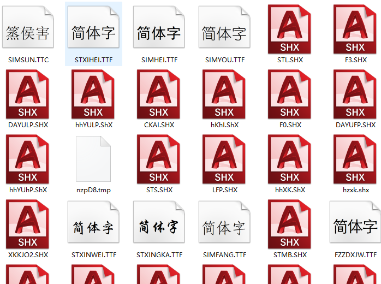This screenshot has width=381, height=284.
Task: Click the file name DAYULP.SHX
Action: [28, 125]
